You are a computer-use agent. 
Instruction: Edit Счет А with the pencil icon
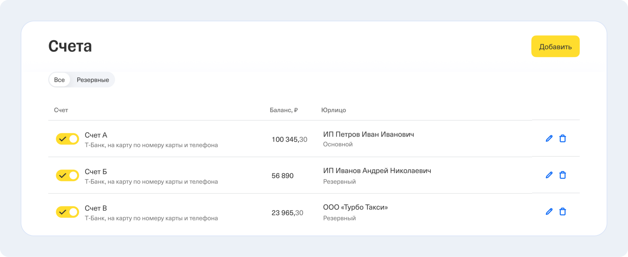(549, 139)
